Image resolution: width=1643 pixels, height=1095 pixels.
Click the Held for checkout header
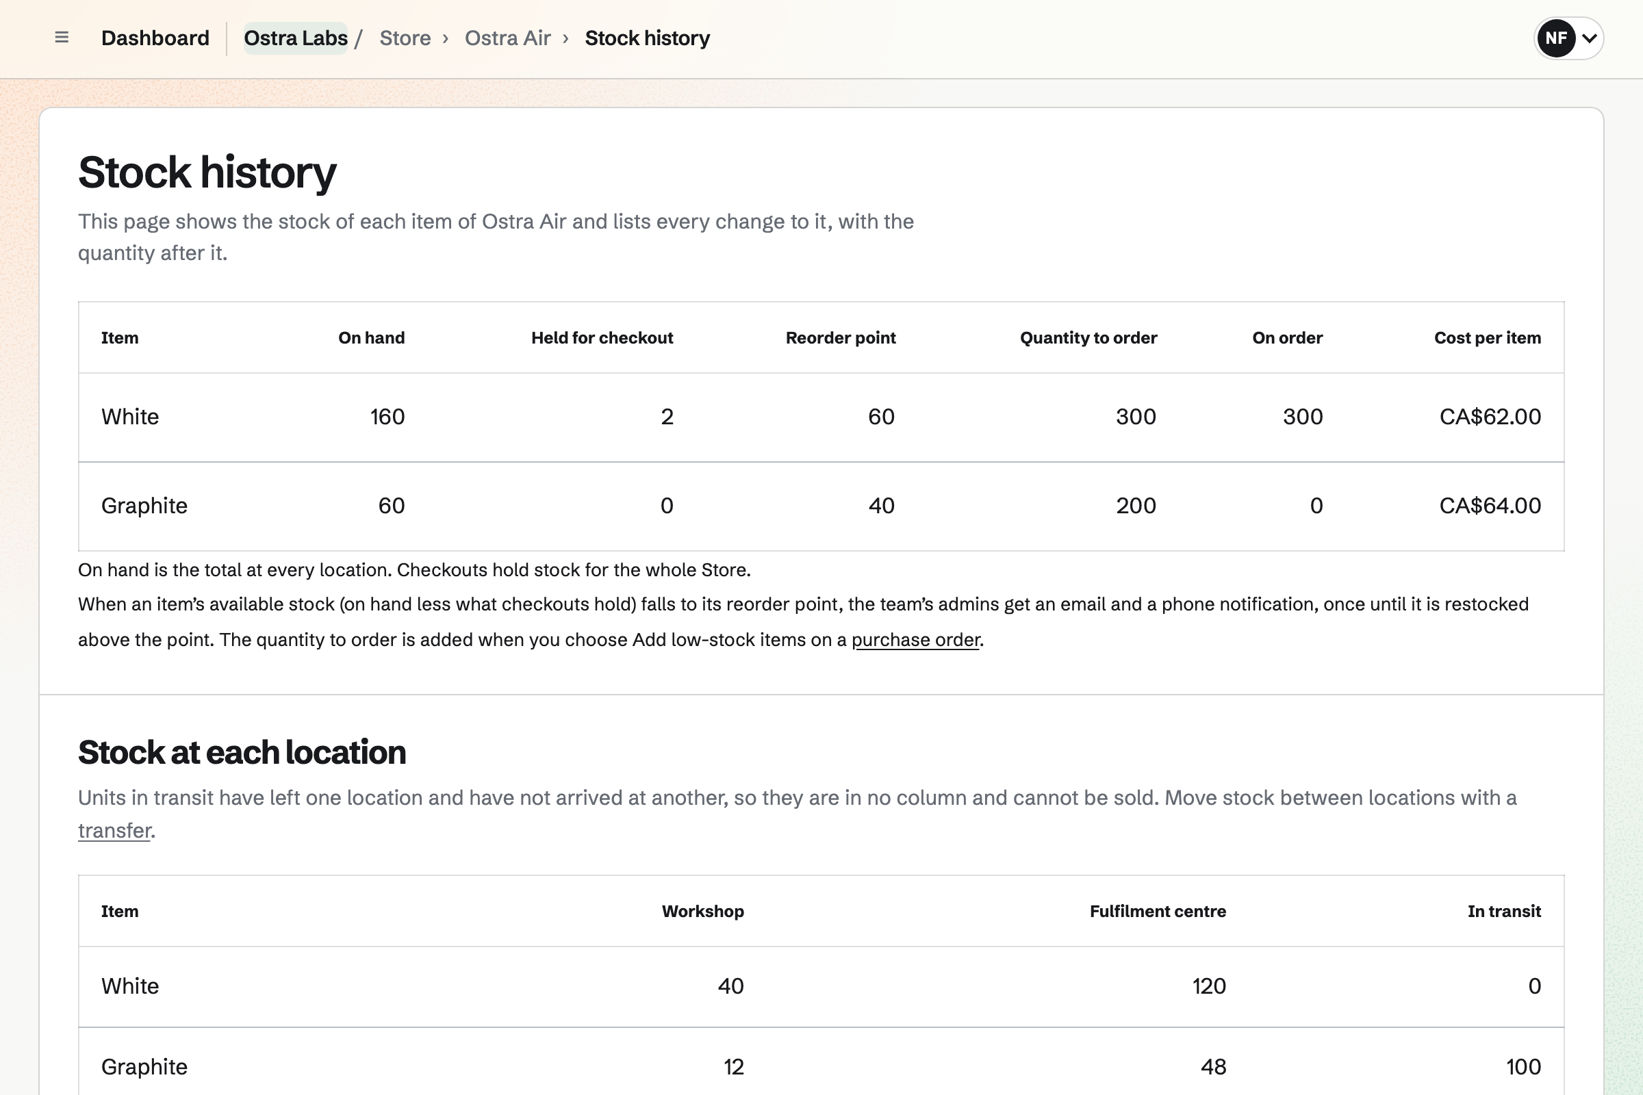pos(602,338)
